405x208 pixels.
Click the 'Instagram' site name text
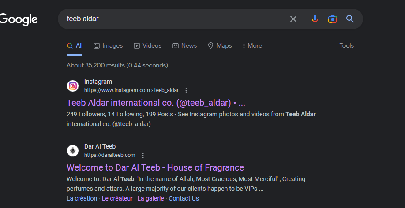(x=98, y=82)
